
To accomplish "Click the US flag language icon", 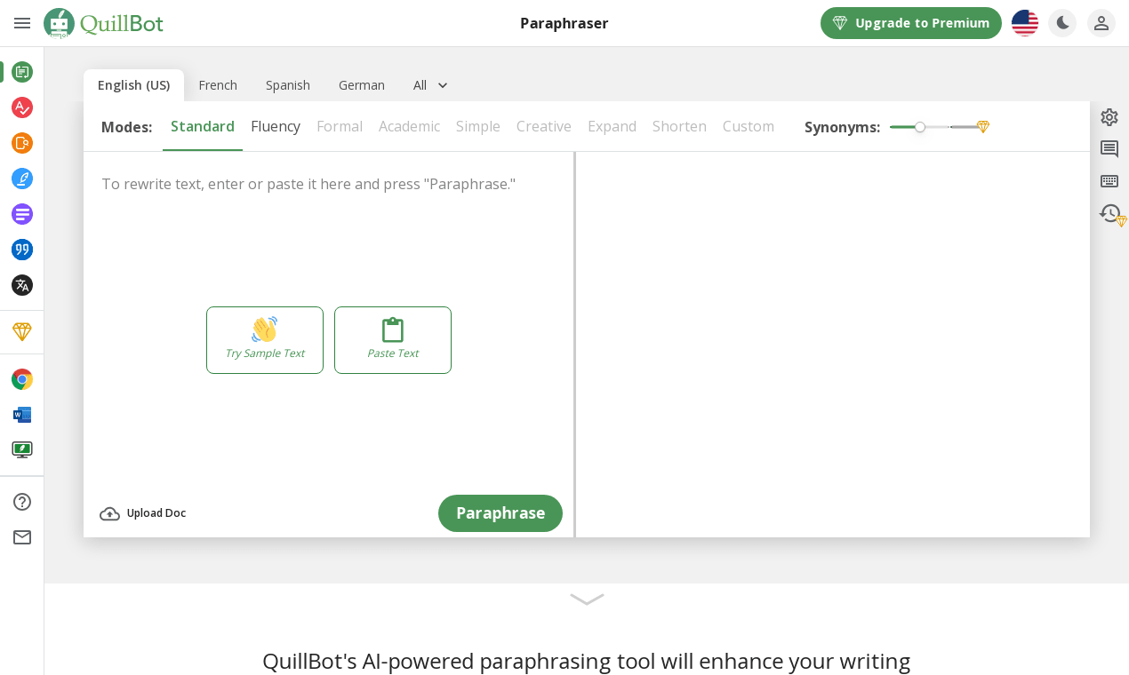I will (1025, 23).
